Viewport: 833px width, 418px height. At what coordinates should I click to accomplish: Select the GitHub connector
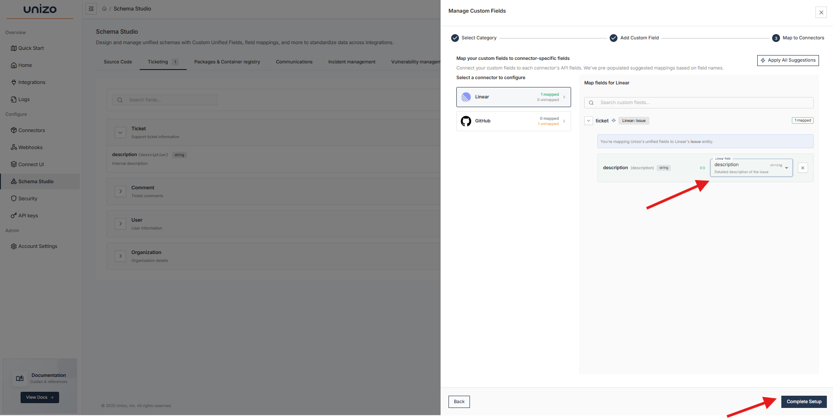pyautogui.click(x=513, y=121)
